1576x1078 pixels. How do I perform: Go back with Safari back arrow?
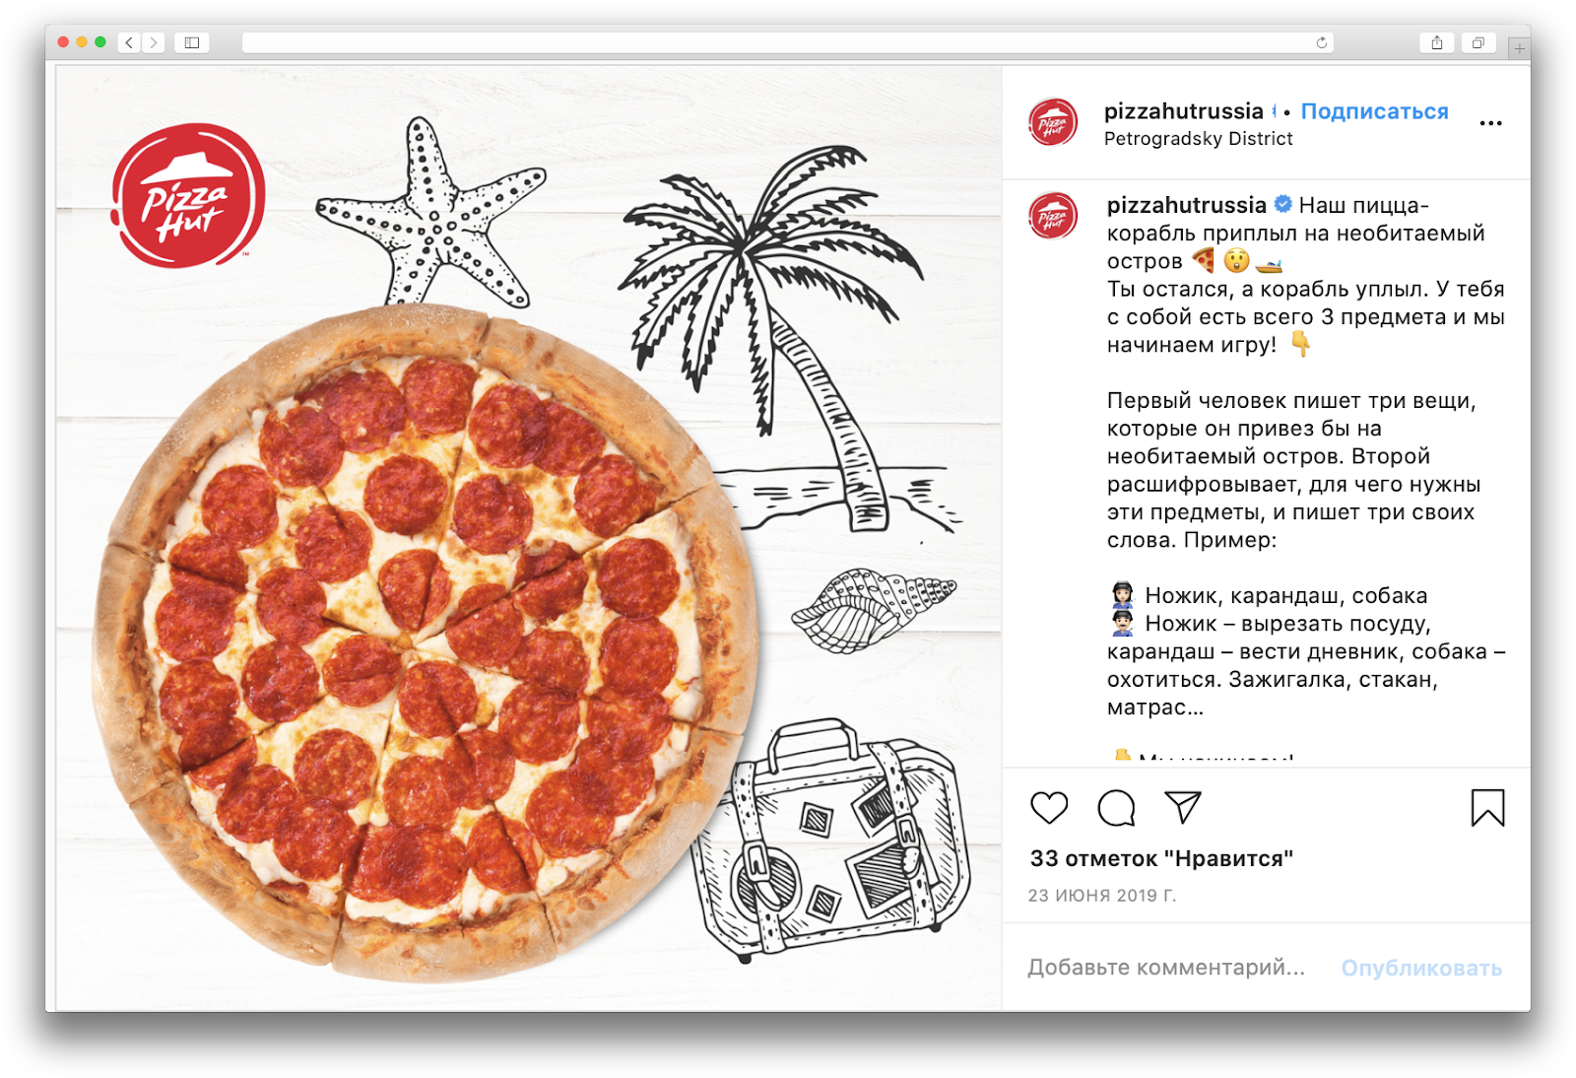point(129,42)
